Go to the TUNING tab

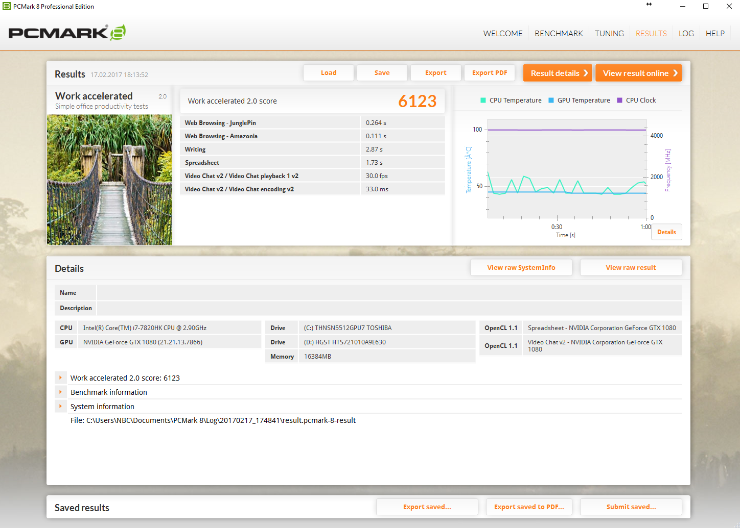(609, 34)
